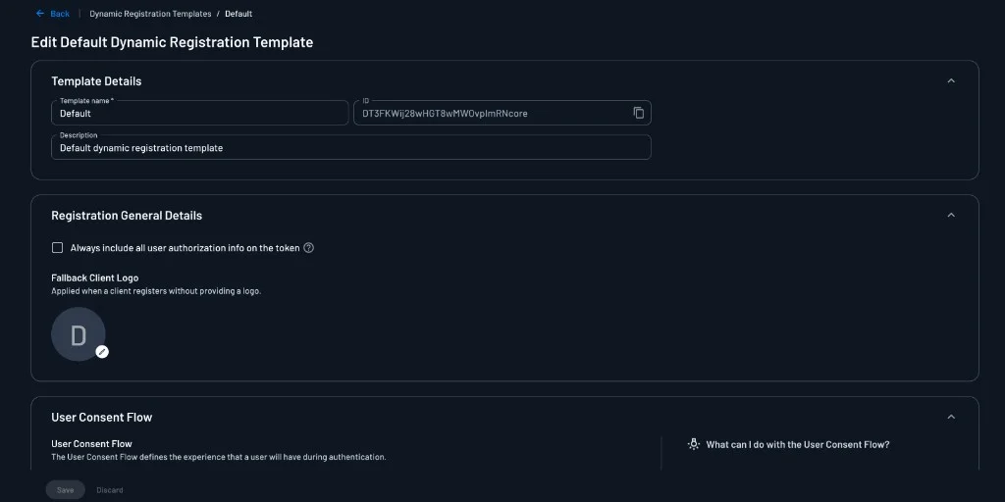The image size is (1005, 502).
Task: Edit the Template name field
Action: coord(200,113)
